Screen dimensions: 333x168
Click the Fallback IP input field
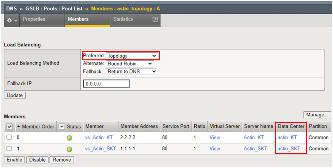(106, 84)
